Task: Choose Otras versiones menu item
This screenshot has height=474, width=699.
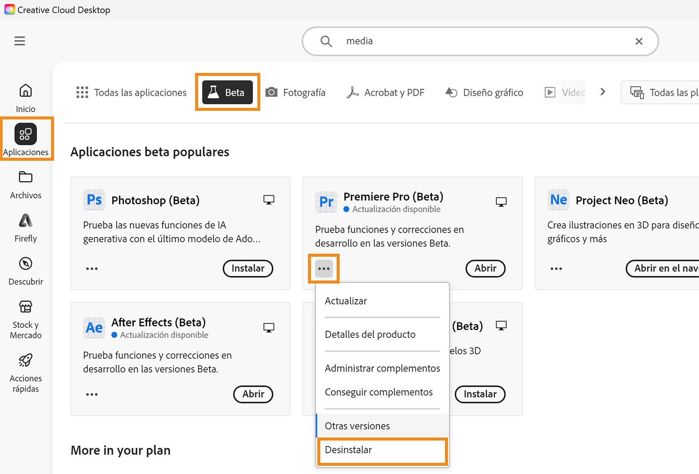Action: [x=382, y=426]
